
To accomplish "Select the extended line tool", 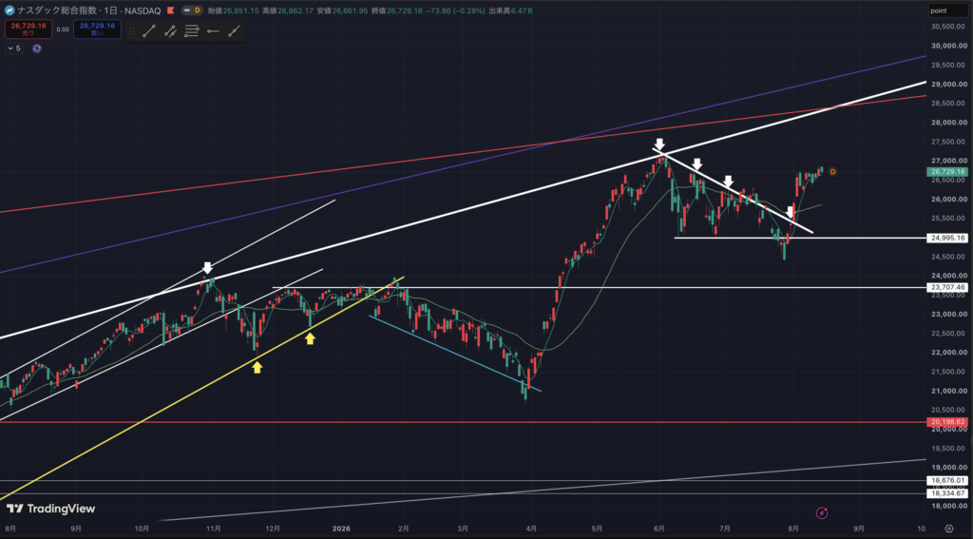I will 234,31.
